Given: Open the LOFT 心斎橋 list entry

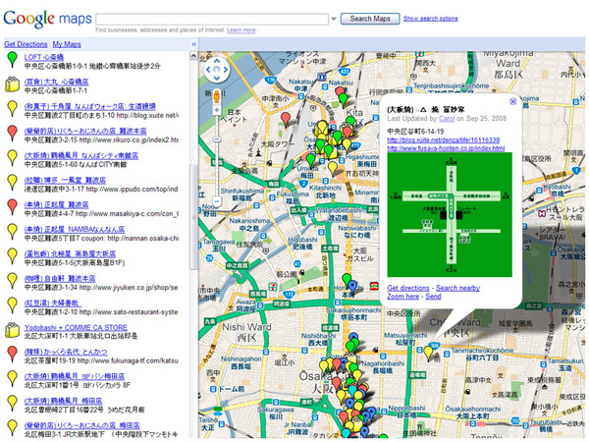Looking at the screenshot, I should pos(44,57).
